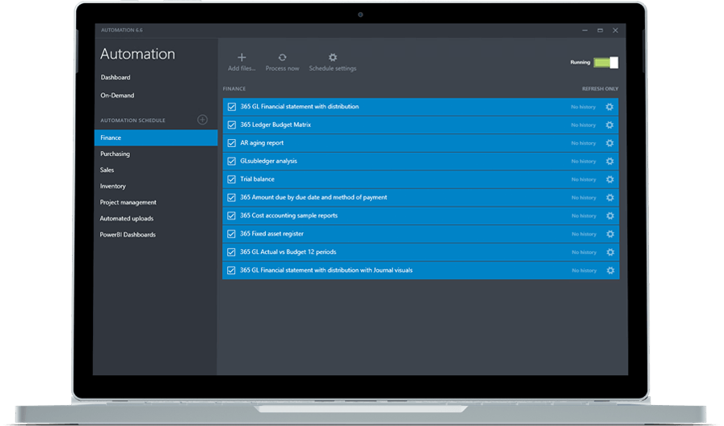
Task: Click 365 Cost accounting sample reports name
Action: (x=288, y=215)
